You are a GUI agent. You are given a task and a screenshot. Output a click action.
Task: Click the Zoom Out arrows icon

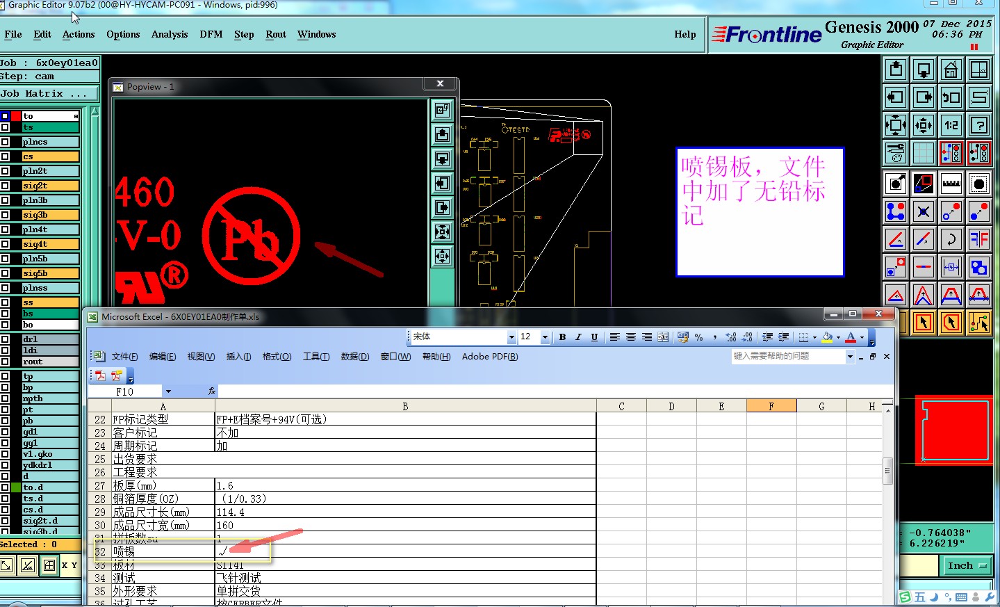pyautogui.click(x=924, y=125)
